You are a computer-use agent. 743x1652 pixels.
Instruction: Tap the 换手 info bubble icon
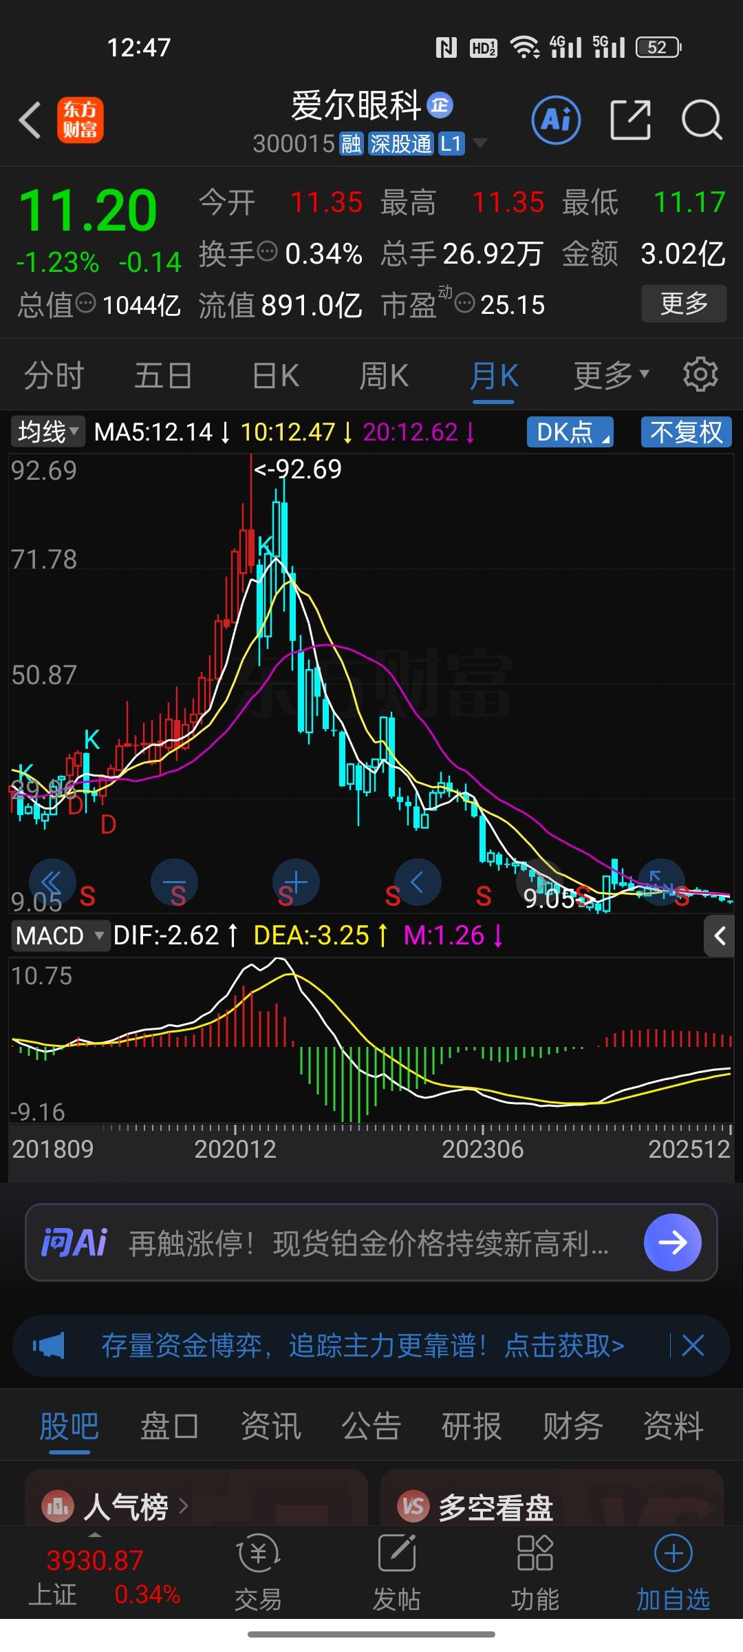pyautogui.click(x=268, y=252)
